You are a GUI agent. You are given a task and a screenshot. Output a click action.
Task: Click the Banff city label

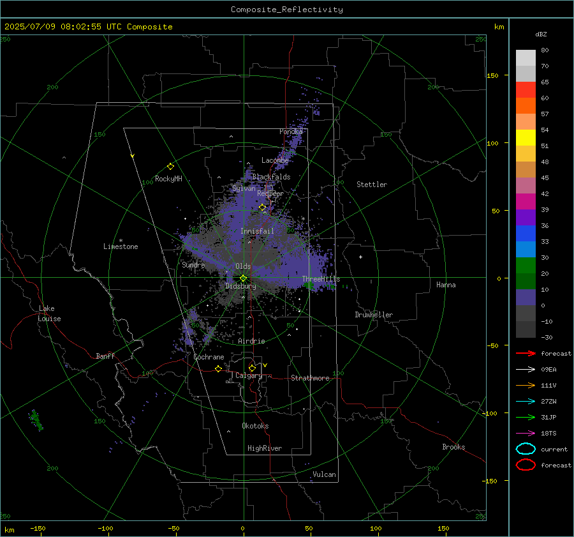(105, 356)
